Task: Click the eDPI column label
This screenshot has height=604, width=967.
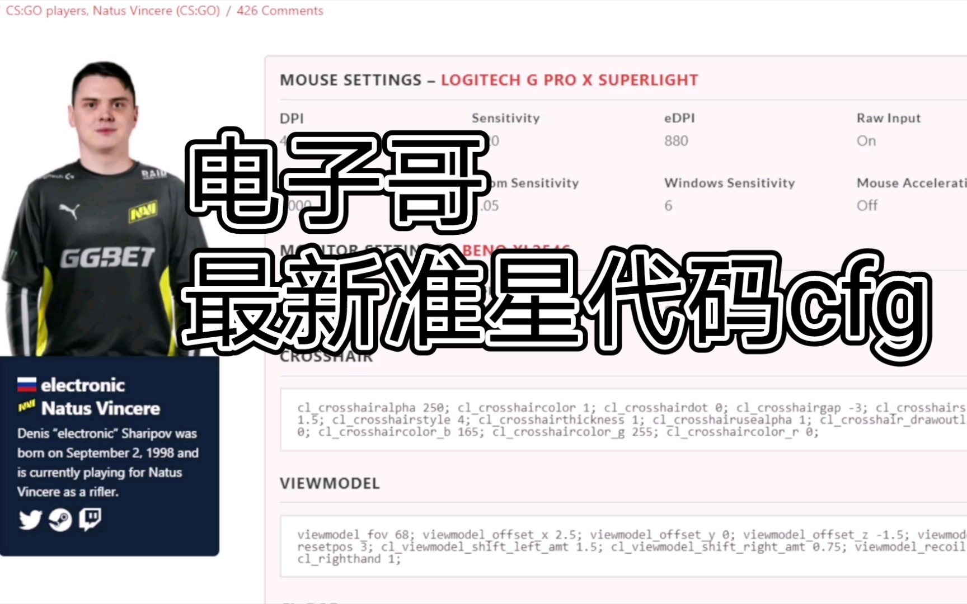Action: [x=679, y=118]
